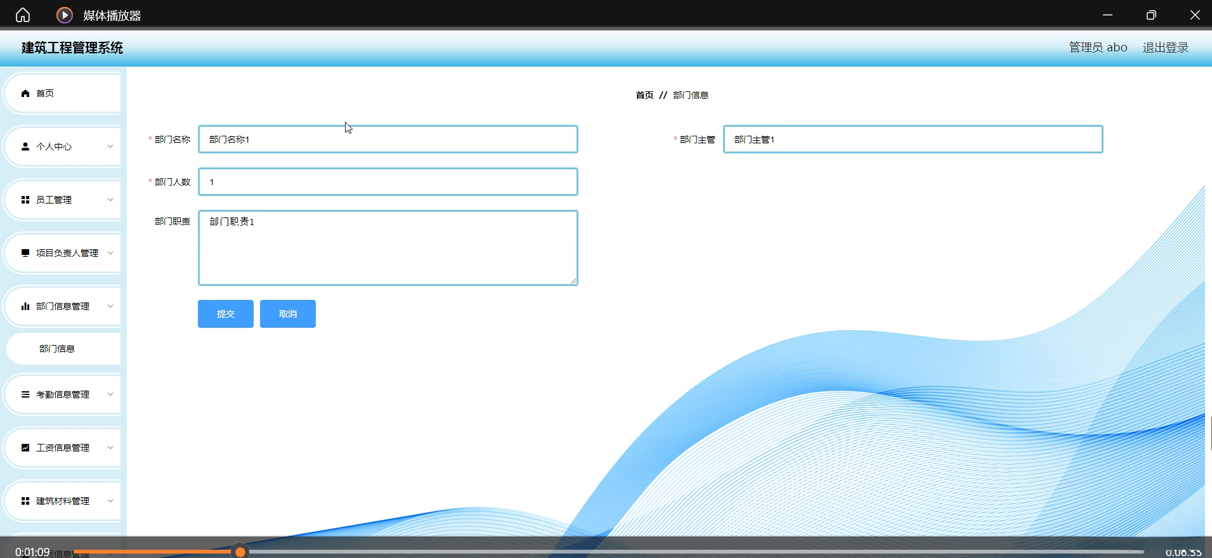Select the 部门信息 submenu item
Image resolution: width=1212 pixels, height=558 pixels.
[x=63, y=349]
